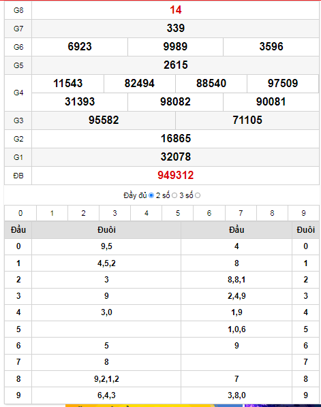Click the tail values cell "4,5,2"
The height and width of the screenshot is (407, 321).
(x=106, y=263)
